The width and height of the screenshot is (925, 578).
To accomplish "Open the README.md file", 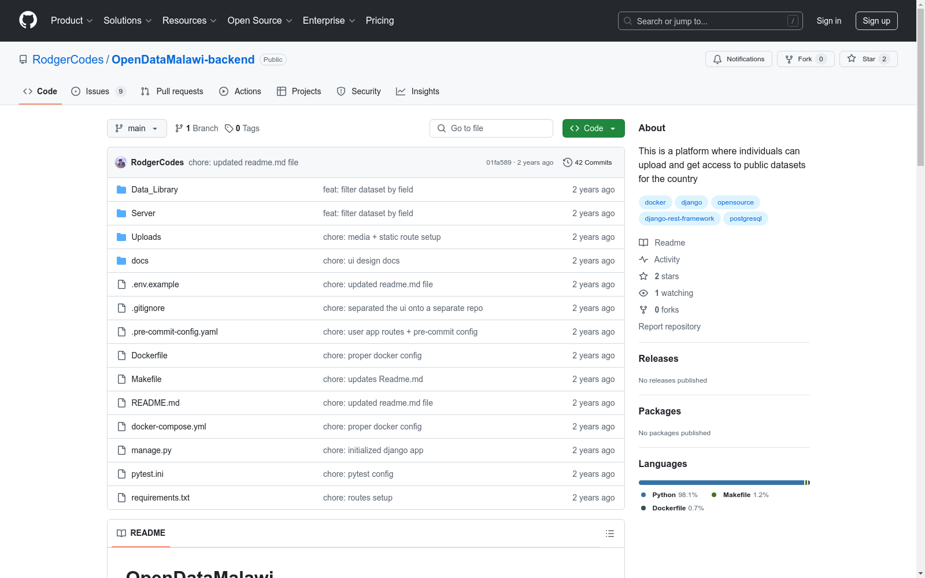I will [x=156, y=403].
